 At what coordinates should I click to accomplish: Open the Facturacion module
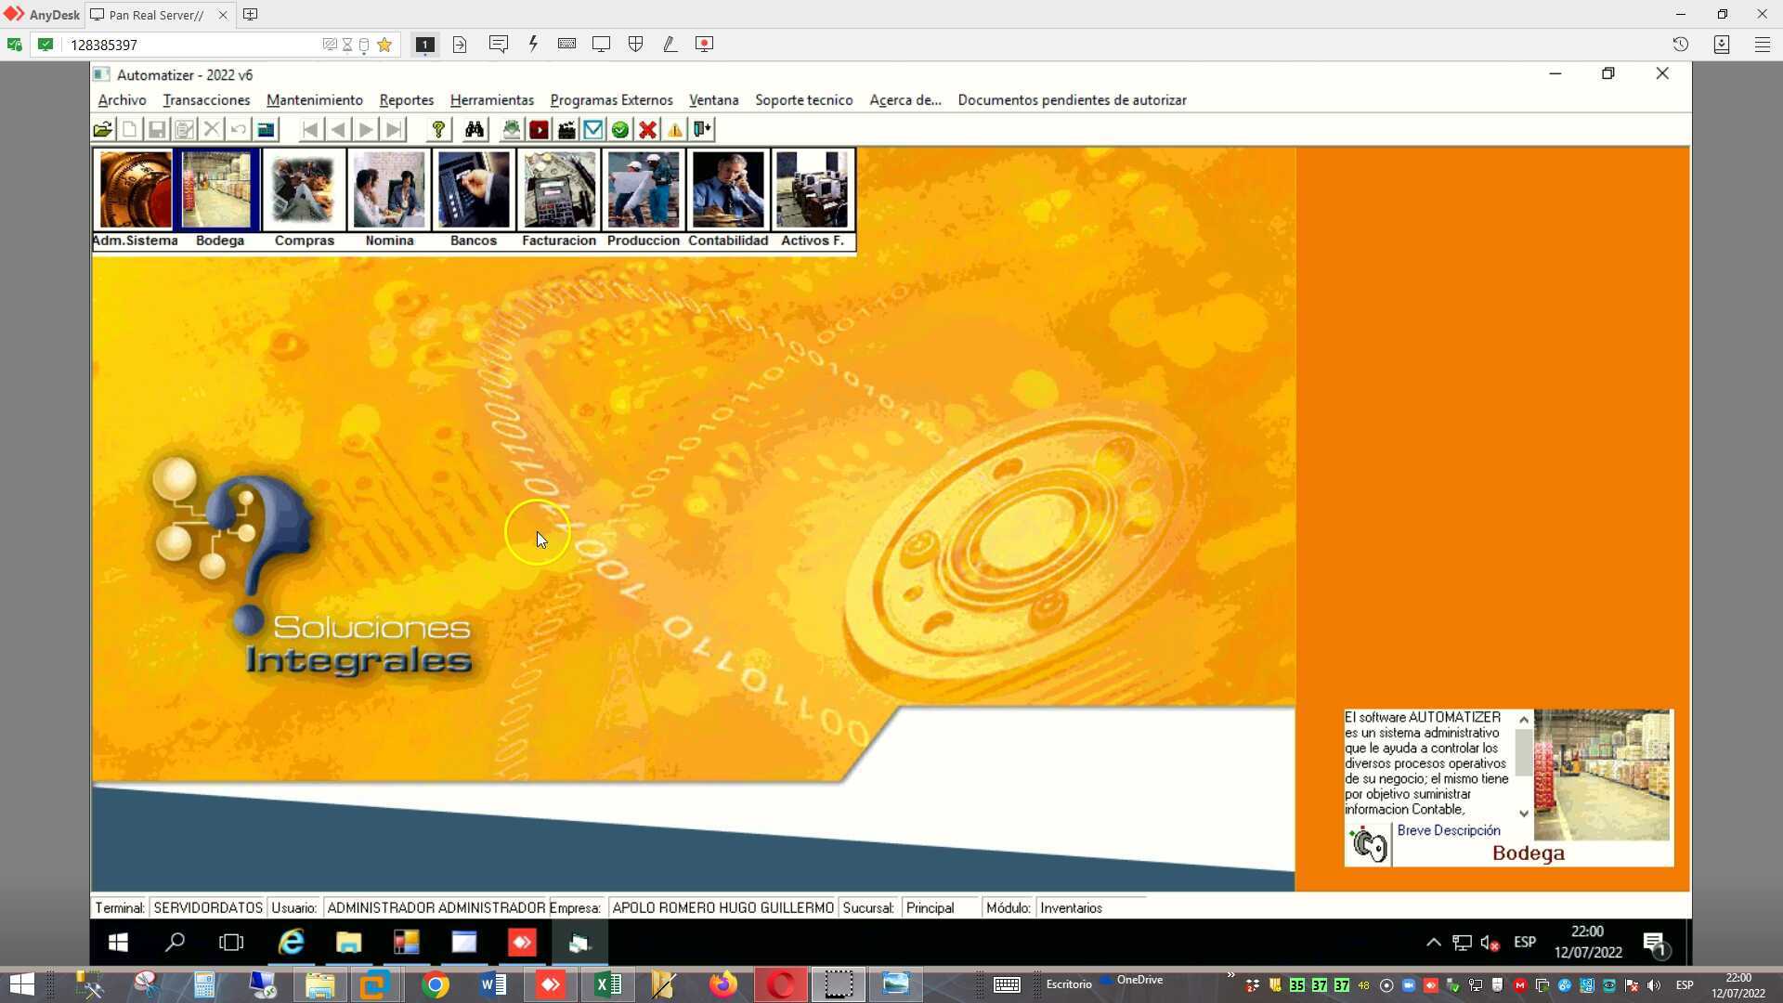pos(559,190)
